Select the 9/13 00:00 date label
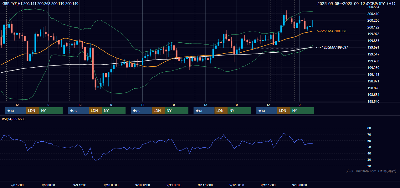 (x=300, y=185)
